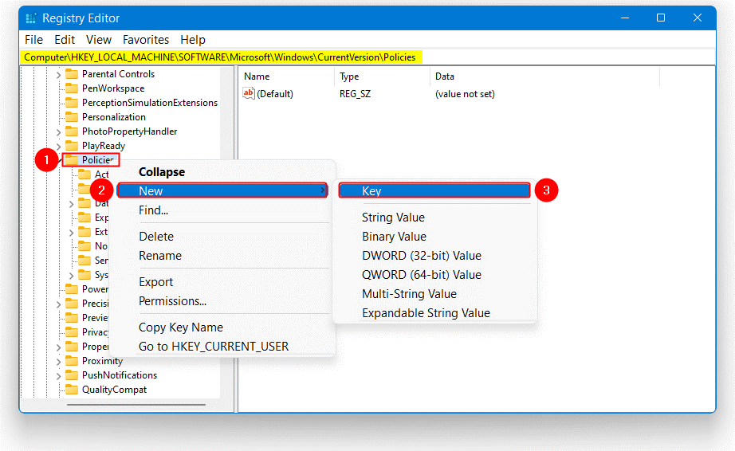The width and height of the screenshot is (735, 451).
Task: Select the QualityCompat folder icon
Action: [x=72, y=390]
